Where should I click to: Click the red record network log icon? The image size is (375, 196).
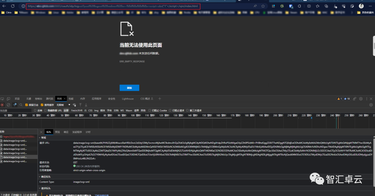[x=2, y=105]
